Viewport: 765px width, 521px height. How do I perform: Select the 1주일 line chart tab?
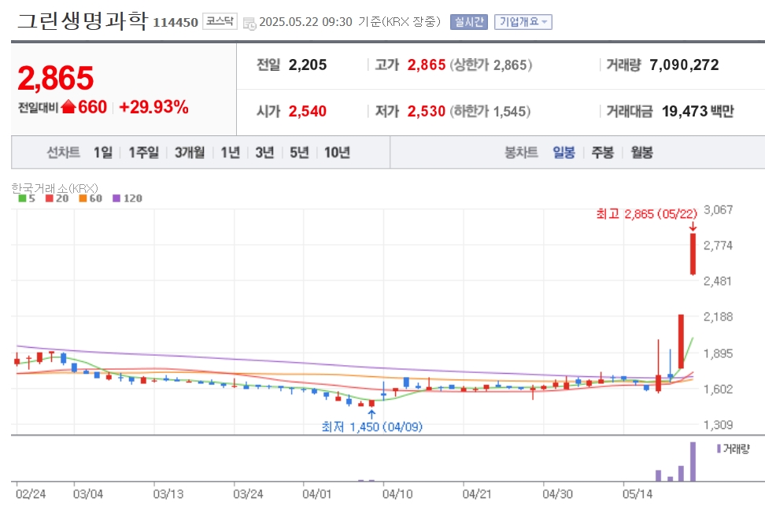[x=143, y=153]
